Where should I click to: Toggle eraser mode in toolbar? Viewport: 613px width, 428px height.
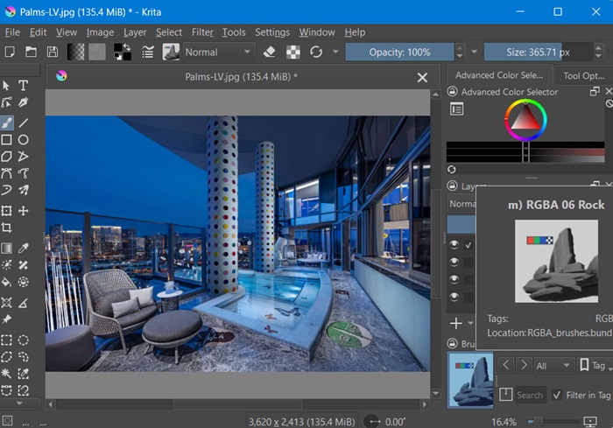click(270, 52)
